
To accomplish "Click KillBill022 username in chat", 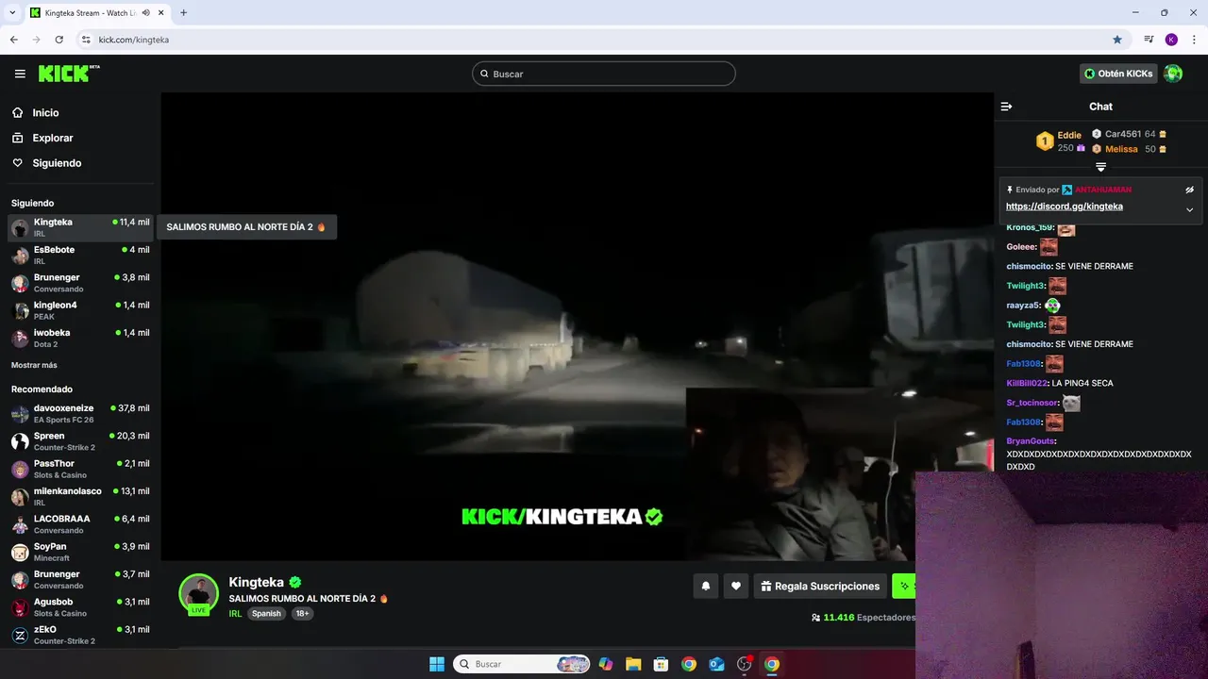I will (x=1028, y=383).
